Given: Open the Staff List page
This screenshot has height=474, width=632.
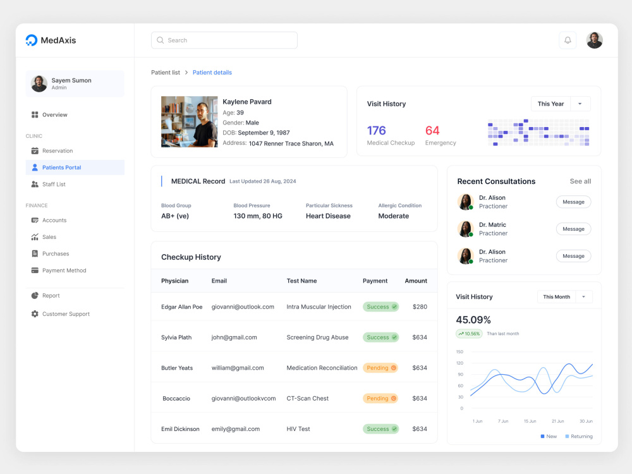Looking at the screenshot, I should coord(75,184).
